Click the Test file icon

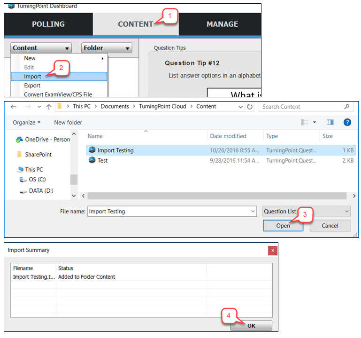pos(92,160)
